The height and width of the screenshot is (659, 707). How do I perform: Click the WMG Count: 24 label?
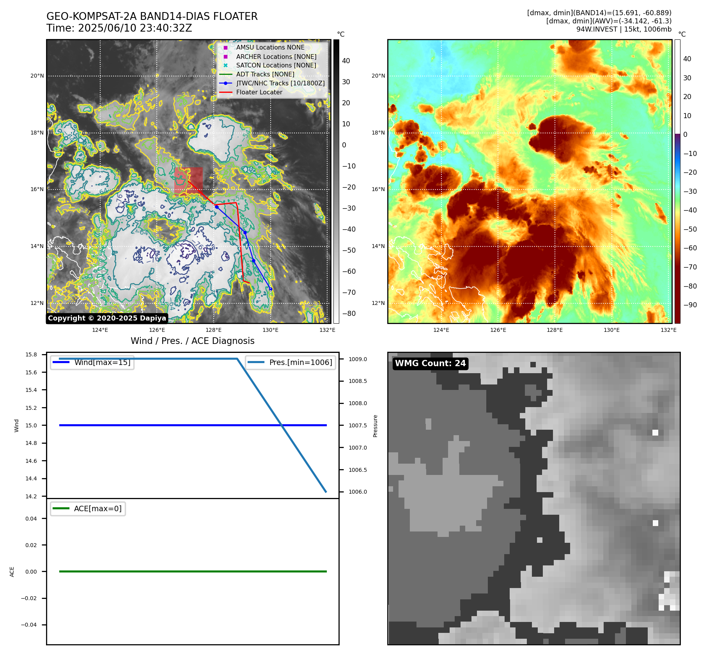[x=431, y=363]
